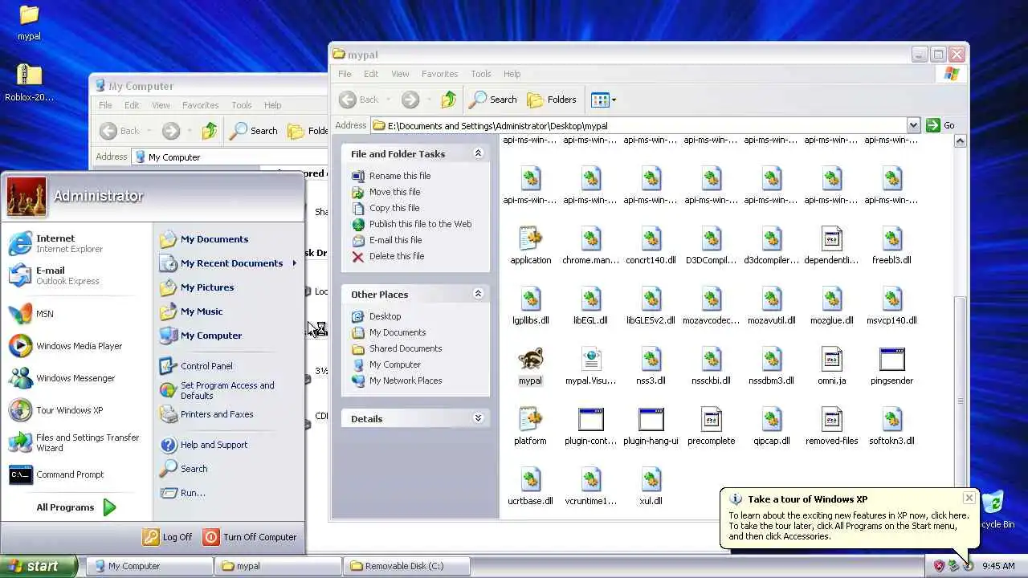Expand the Details panel
This screenshot has height=578, width=1028.
pos(478,418)
